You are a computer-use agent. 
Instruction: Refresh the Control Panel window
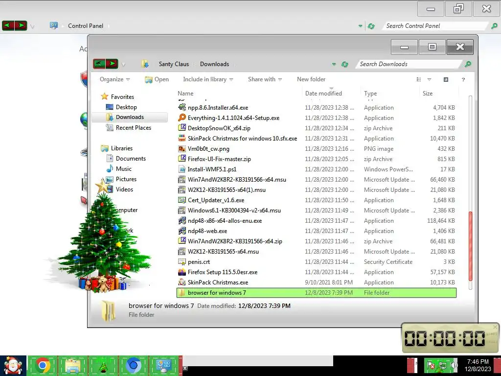pyautogui.click(x=371, y=26)
